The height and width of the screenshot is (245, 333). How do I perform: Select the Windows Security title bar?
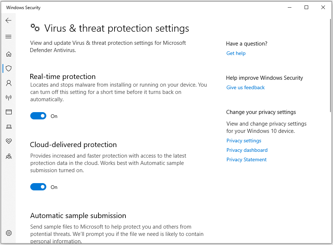coord(23,7)
